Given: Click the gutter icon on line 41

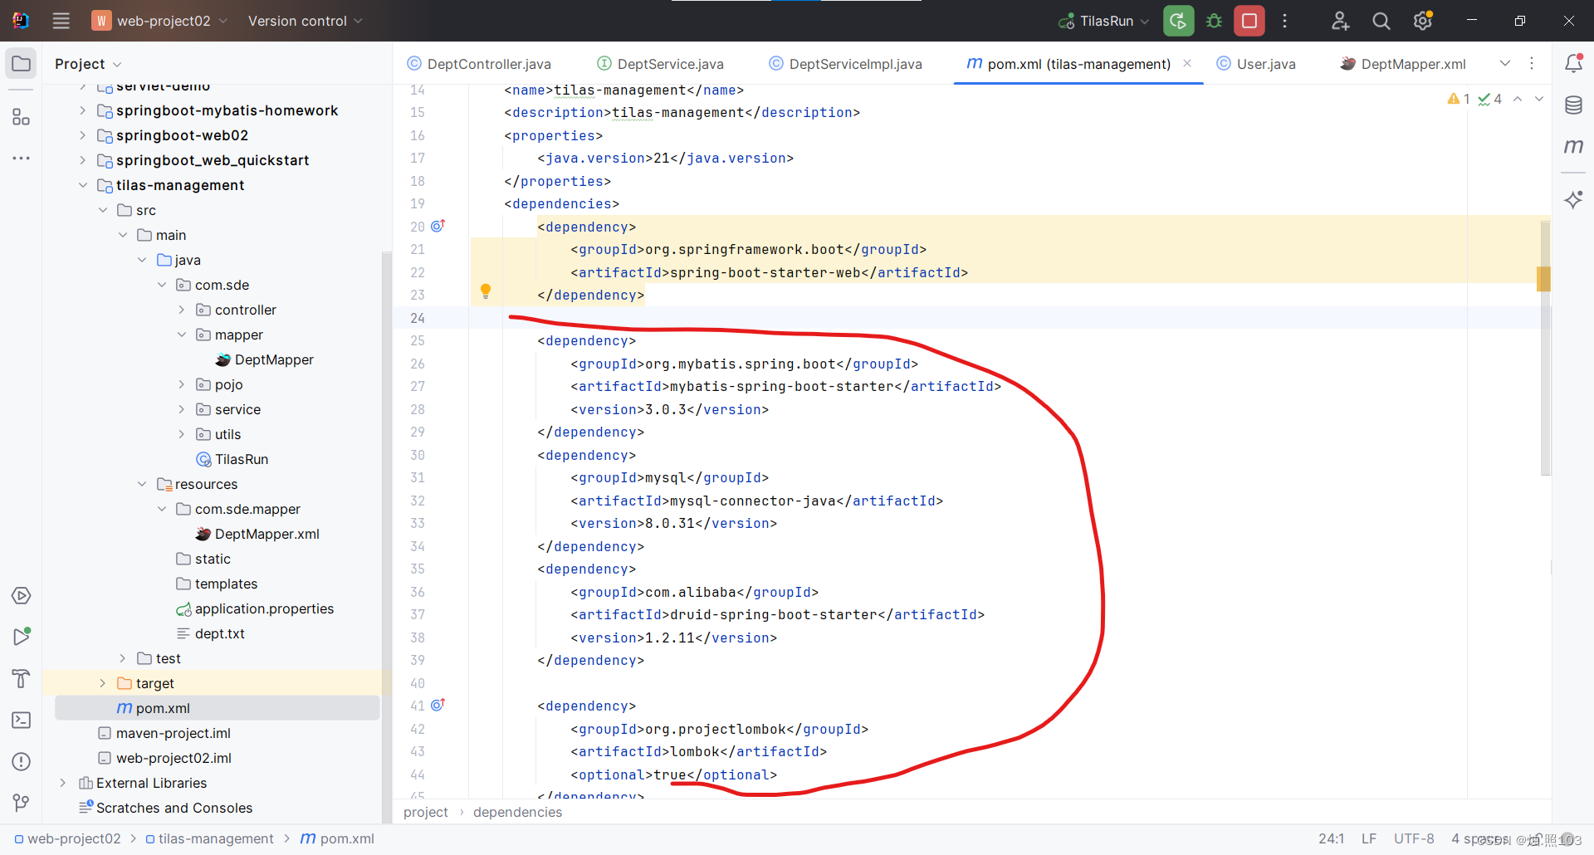Looking at the screenshot, I should (x=438, y=705).
